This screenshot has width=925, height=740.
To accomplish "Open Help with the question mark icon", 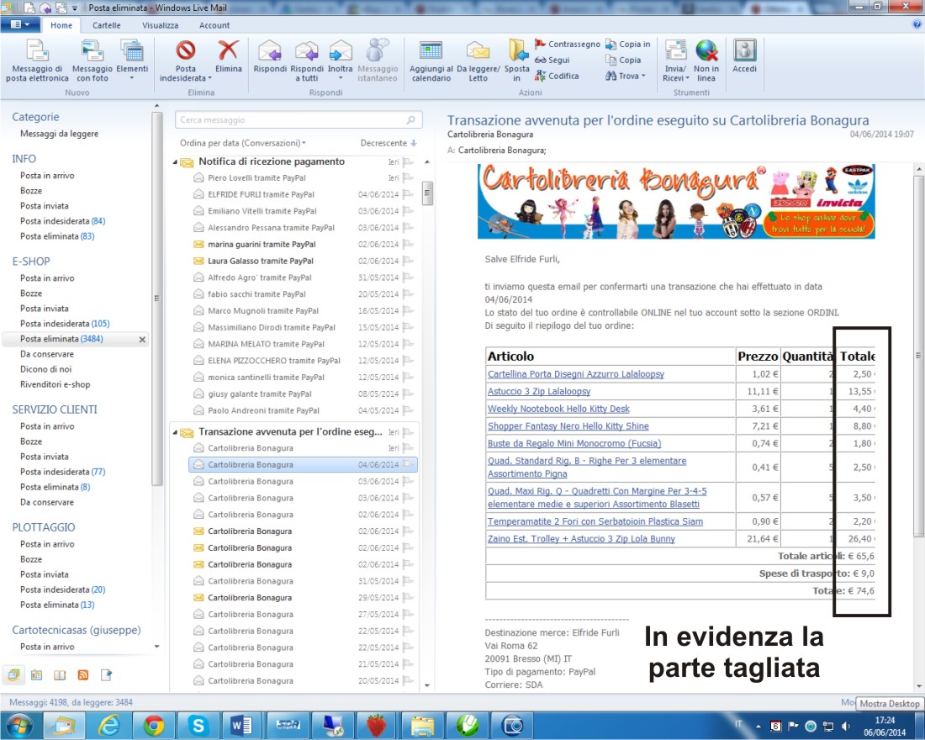I will coord(917,24).
